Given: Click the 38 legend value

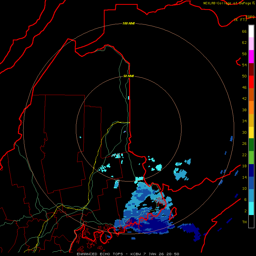Looking at the screenshot, I should coord(244,110).
